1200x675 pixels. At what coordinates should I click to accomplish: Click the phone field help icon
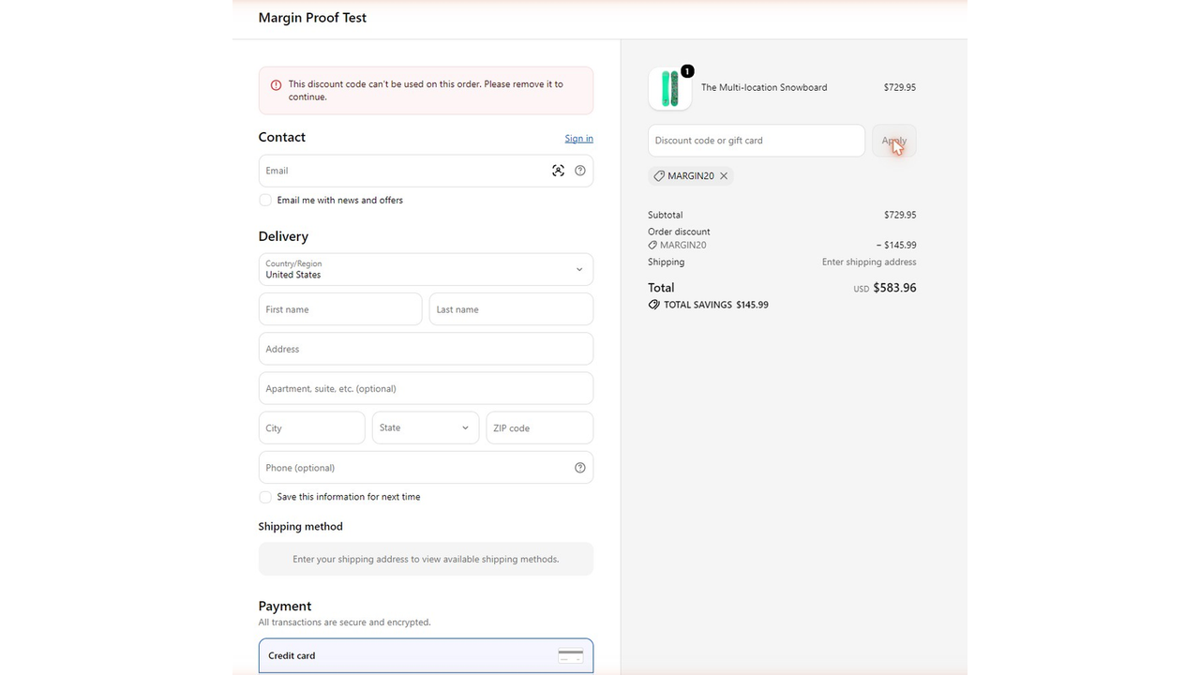(x=579, y=468)
